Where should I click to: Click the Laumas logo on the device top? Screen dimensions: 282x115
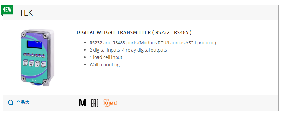[x=38, y=35]
